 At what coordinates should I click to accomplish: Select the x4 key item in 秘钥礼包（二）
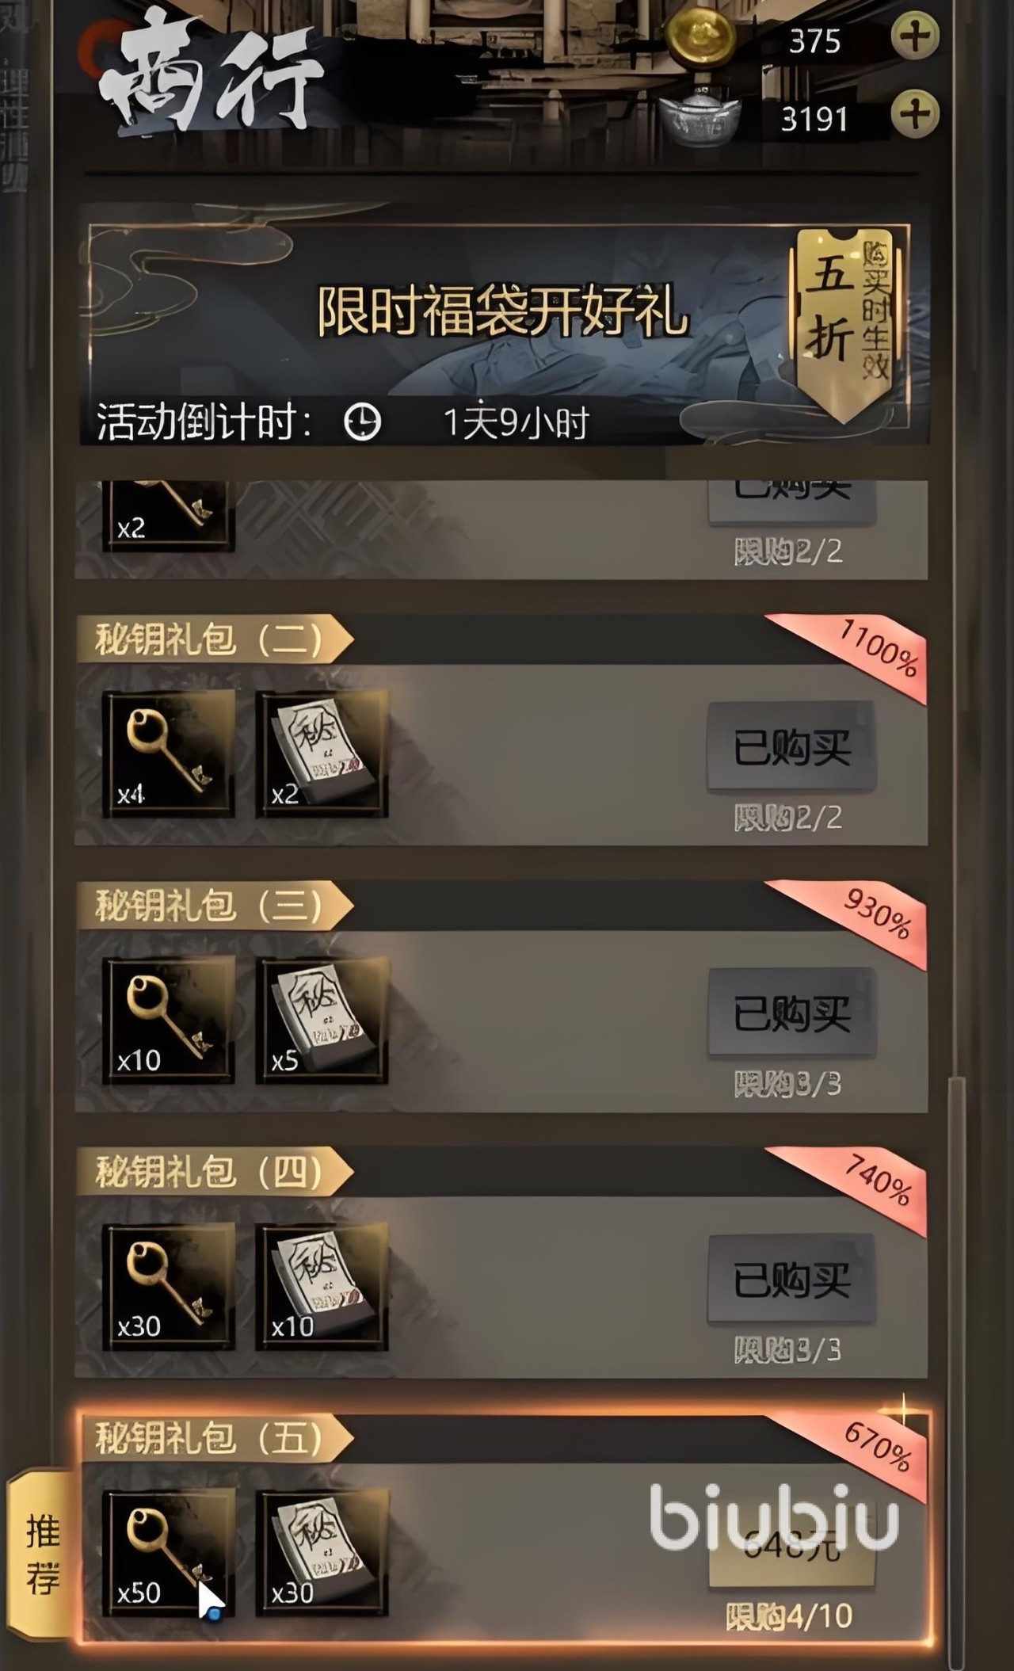pyautogui.click(x=169, y=753)
